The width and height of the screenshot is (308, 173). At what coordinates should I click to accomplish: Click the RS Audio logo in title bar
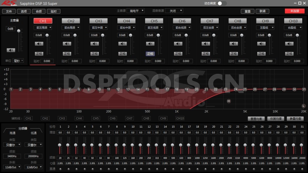(x=9, y=3)
